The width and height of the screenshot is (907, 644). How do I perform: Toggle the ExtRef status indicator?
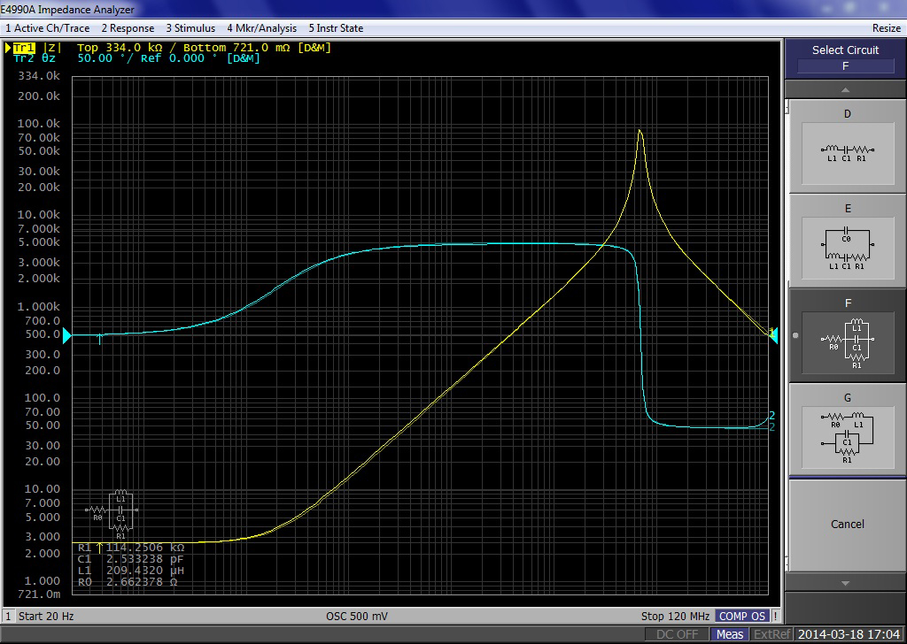(x=772, y=634)
